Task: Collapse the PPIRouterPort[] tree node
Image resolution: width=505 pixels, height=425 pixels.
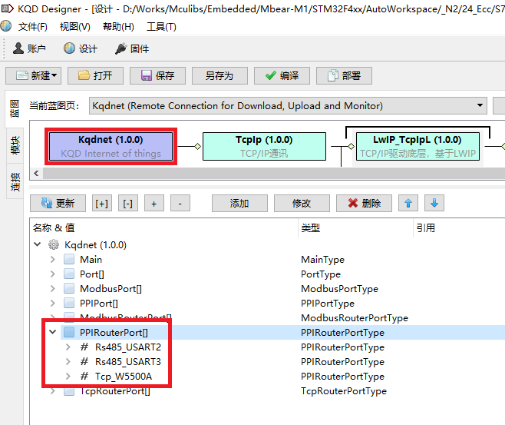Action: pos(53,333)
